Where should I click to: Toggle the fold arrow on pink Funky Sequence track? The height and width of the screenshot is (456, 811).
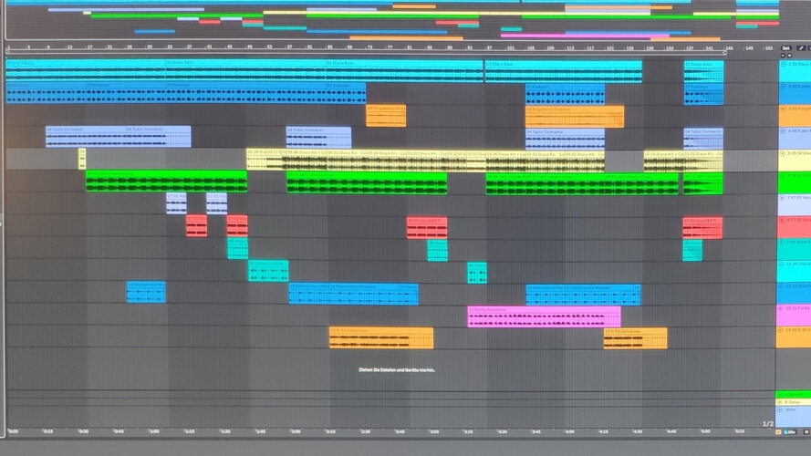(782, 307)
